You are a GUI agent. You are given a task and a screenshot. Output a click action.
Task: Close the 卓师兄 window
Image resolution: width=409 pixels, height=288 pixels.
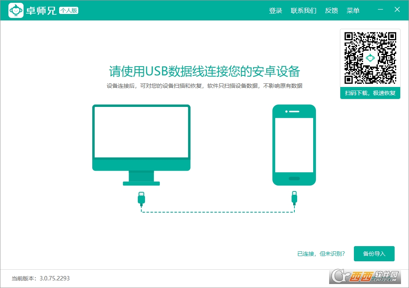click(397, 10)
